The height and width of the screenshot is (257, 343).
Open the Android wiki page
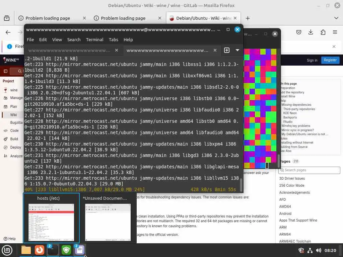click(x=285, y=213)
